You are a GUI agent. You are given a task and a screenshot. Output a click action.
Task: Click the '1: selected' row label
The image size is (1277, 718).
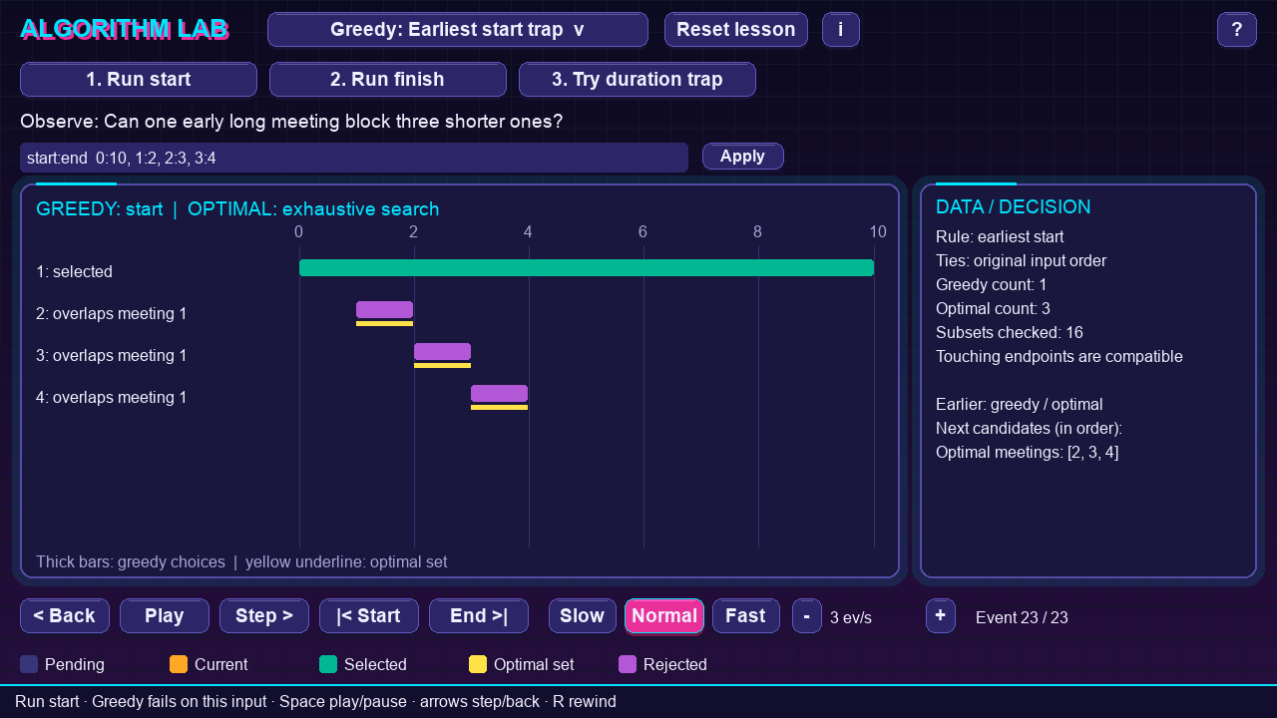point(75,272)
